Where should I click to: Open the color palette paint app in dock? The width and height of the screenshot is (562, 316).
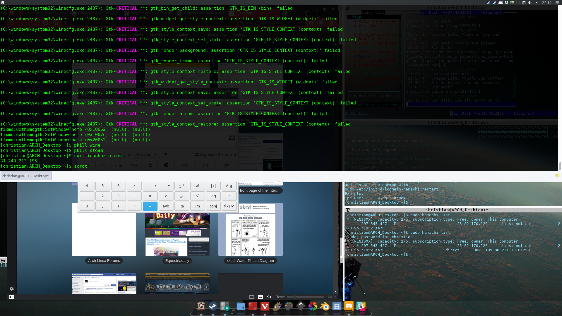click(289, 306)
